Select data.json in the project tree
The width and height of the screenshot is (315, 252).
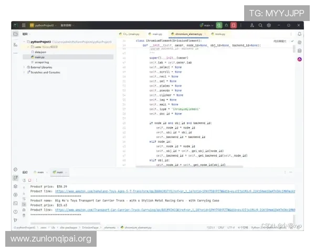click(x=40, y=52)
